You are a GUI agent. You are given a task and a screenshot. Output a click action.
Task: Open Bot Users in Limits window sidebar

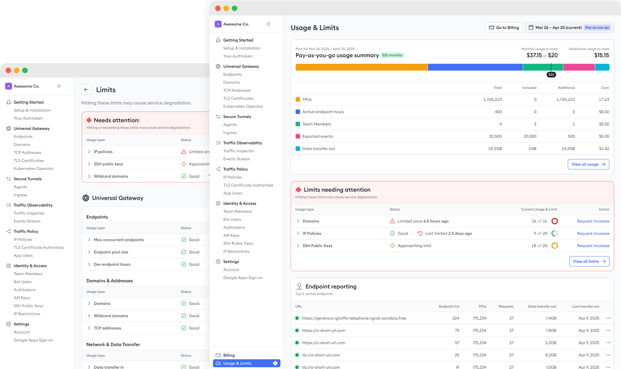click(23, 282)
